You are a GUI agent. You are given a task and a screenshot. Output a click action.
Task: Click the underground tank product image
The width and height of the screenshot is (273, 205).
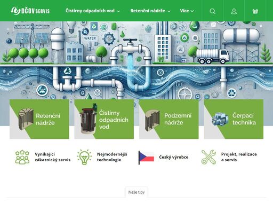(152, 120)
